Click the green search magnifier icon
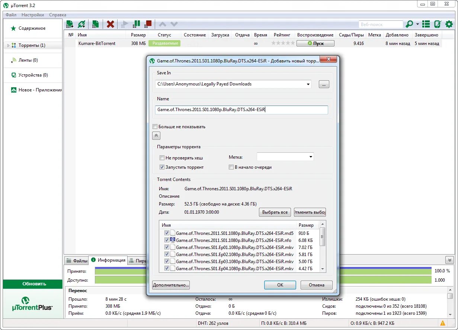 [409, 24]
